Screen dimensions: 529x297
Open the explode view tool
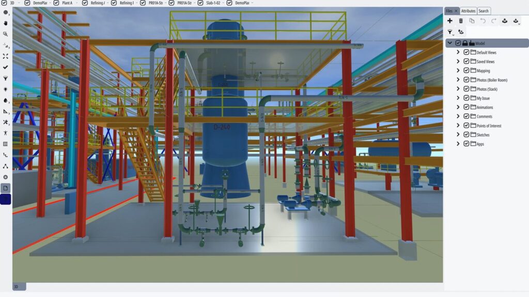(5, 122)
